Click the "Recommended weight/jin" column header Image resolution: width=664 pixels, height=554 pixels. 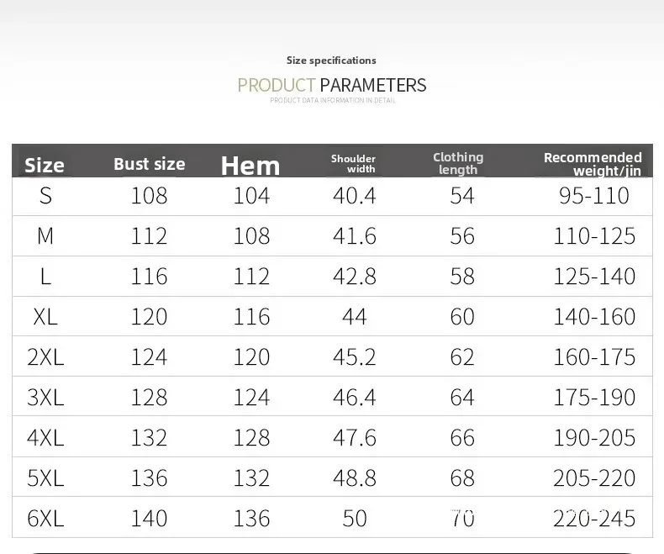(x=593, y=164)
